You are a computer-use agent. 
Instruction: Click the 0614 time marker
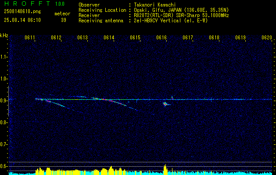point(109,38)
